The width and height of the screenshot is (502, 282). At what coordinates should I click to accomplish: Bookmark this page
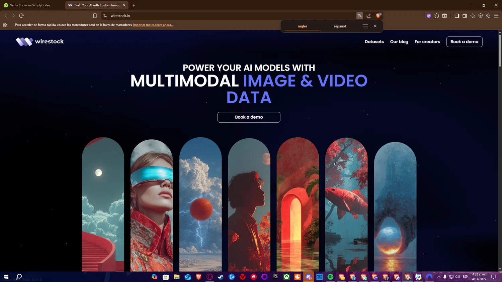(95, 16)
